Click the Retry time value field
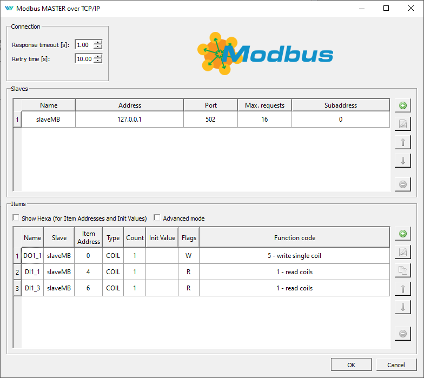Image resolution: width=424 pixels, height=378 pixels. point(84,58)
